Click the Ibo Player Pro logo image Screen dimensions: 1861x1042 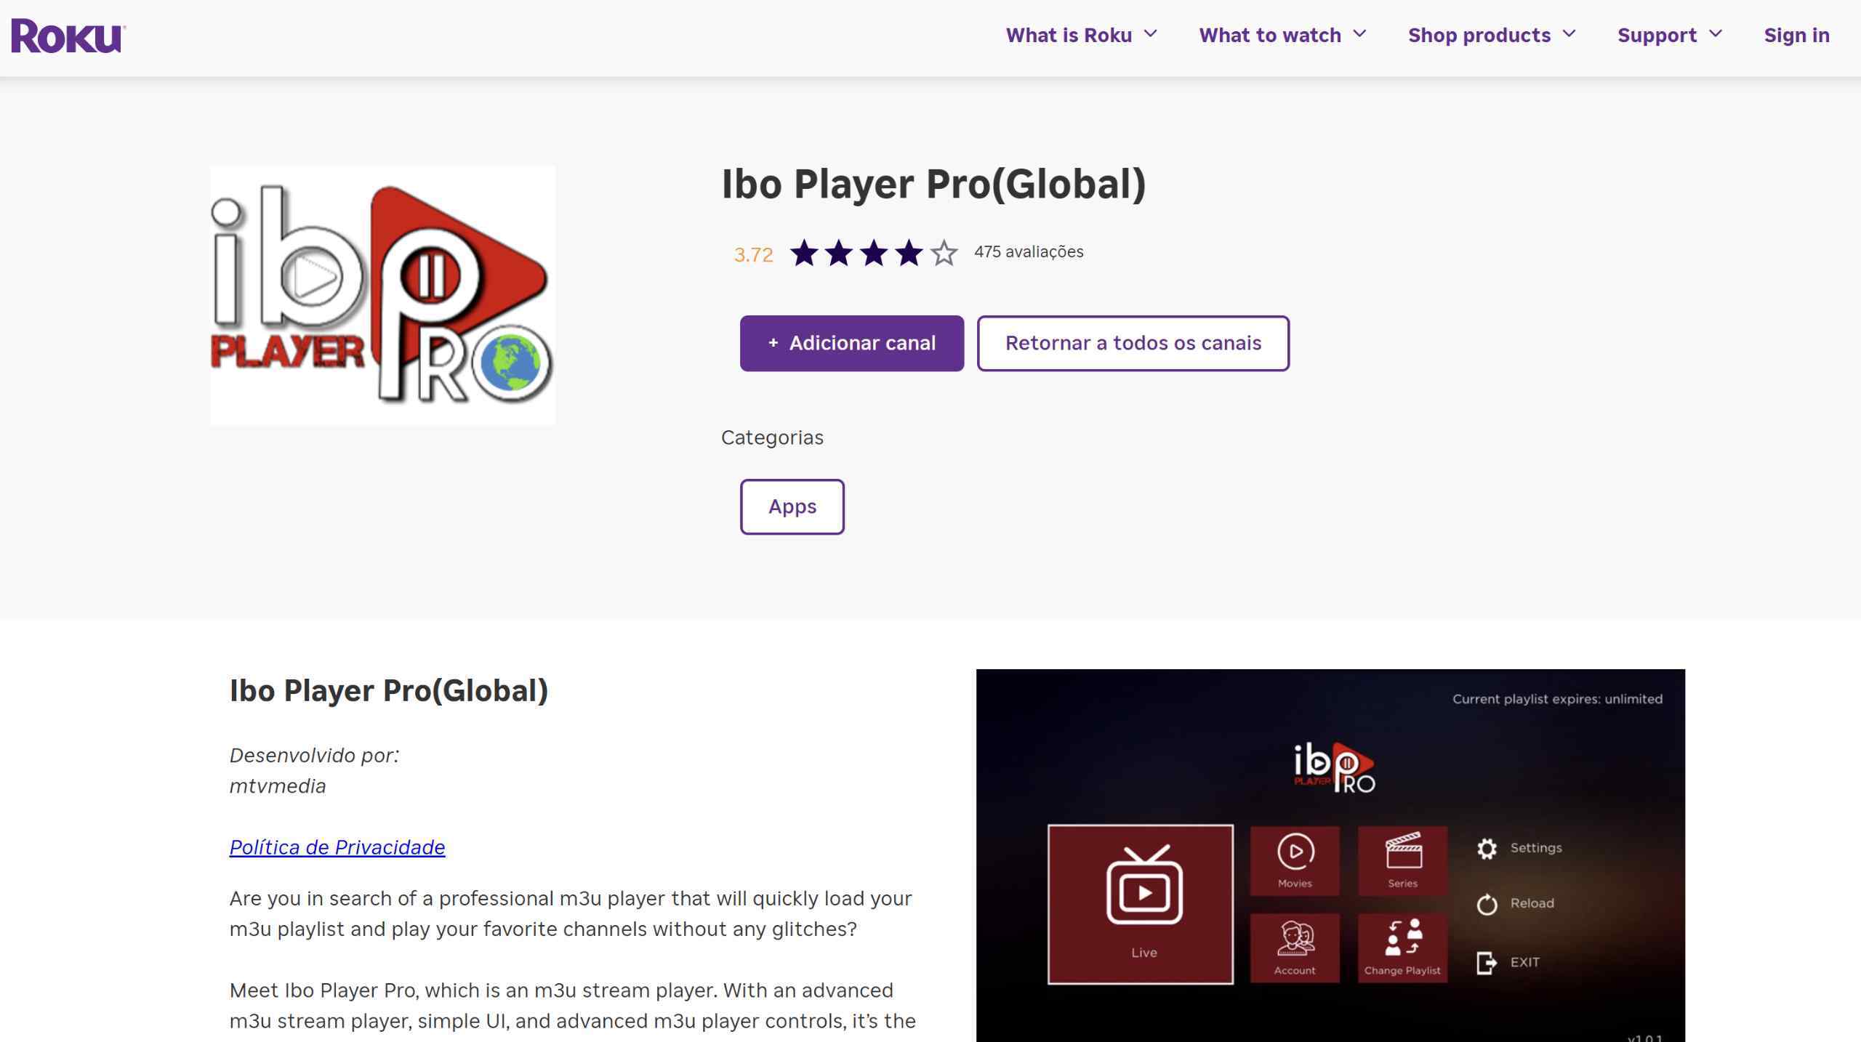click(382, 295)
